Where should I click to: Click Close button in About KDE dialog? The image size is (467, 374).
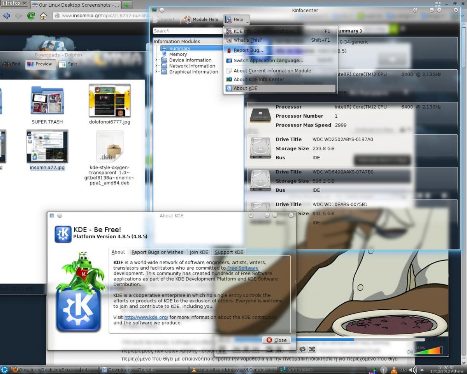[276, 340]
